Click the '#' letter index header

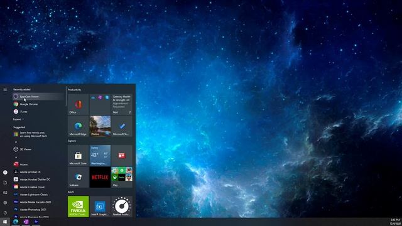(x=16, y=142)
